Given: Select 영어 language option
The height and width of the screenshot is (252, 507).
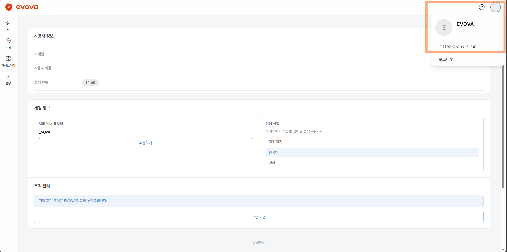Looking at the screenshot, I should [x=272, y=163].
